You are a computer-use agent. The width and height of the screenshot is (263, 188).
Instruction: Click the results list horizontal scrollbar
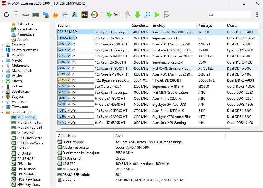click(146, 129)
